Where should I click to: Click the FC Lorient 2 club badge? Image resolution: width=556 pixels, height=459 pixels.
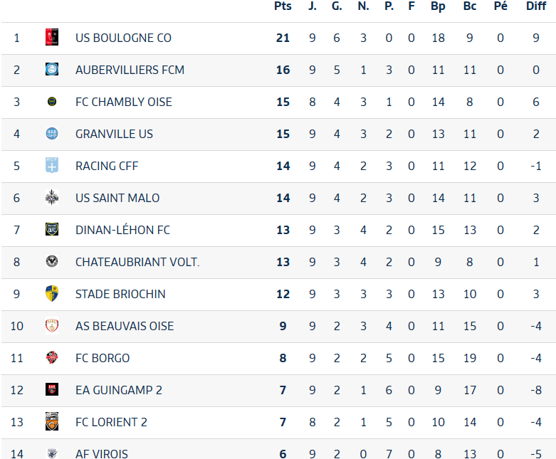(51, 422)
